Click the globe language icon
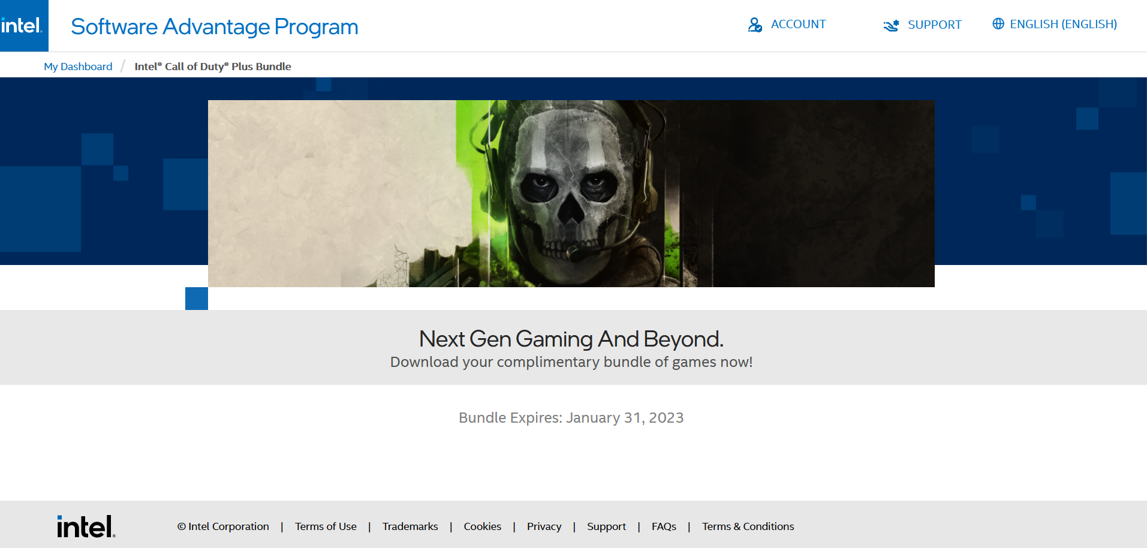 (998, 24)
